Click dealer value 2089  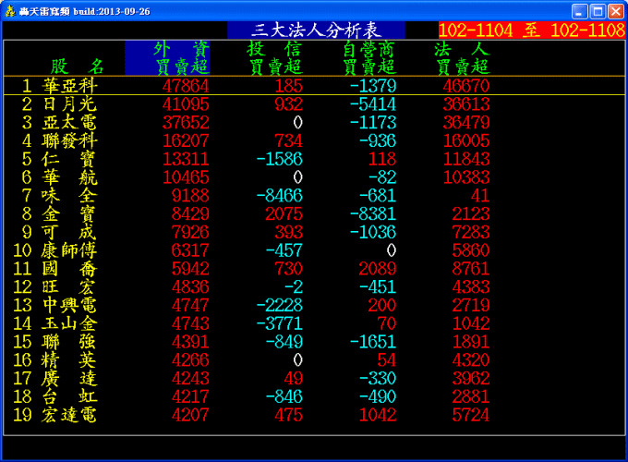click(x=378, y=269)
